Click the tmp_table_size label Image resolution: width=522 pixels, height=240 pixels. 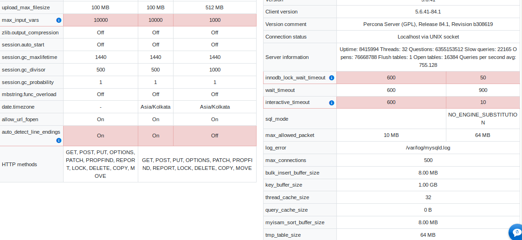point(283,235)
